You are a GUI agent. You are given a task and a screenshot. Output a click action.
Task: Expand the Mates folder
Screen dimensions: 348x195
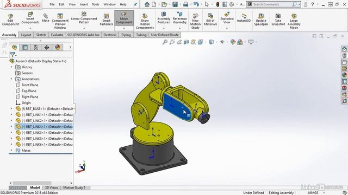coord(11,150)
